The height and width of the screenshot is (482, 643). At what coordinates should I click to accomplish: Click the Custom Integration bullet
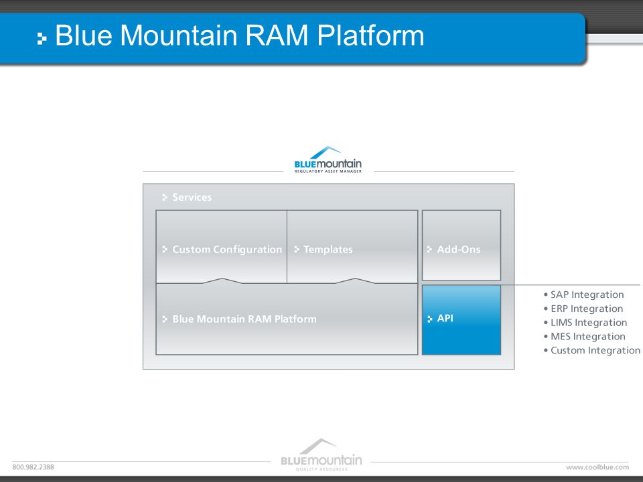pyautogui.click(x=591, y=350)
